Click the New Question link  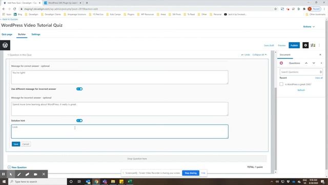coord(17,168)
